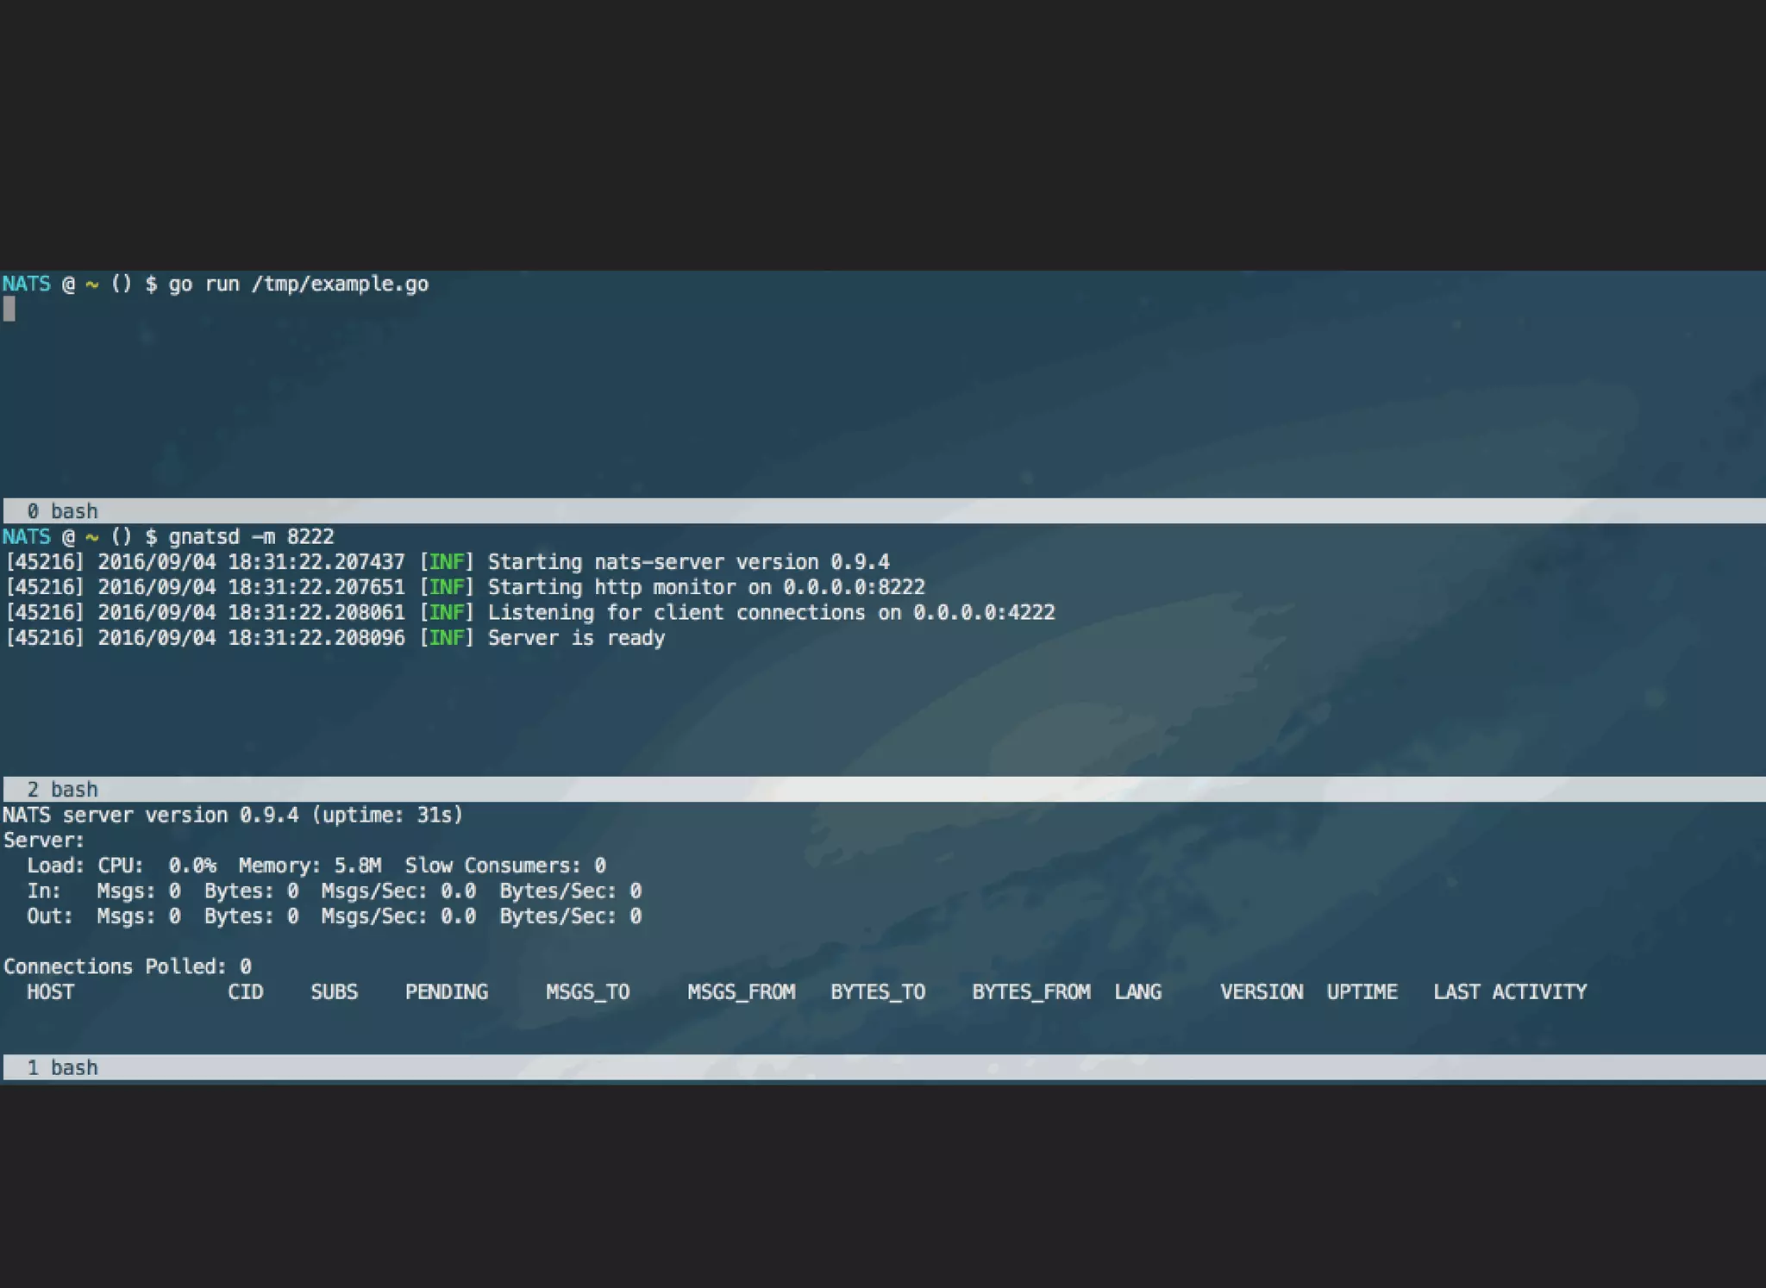The image size is (1766, 1288).
Task: Click the 'Memory: 5.8M' server stat
Action: point(310,866)
